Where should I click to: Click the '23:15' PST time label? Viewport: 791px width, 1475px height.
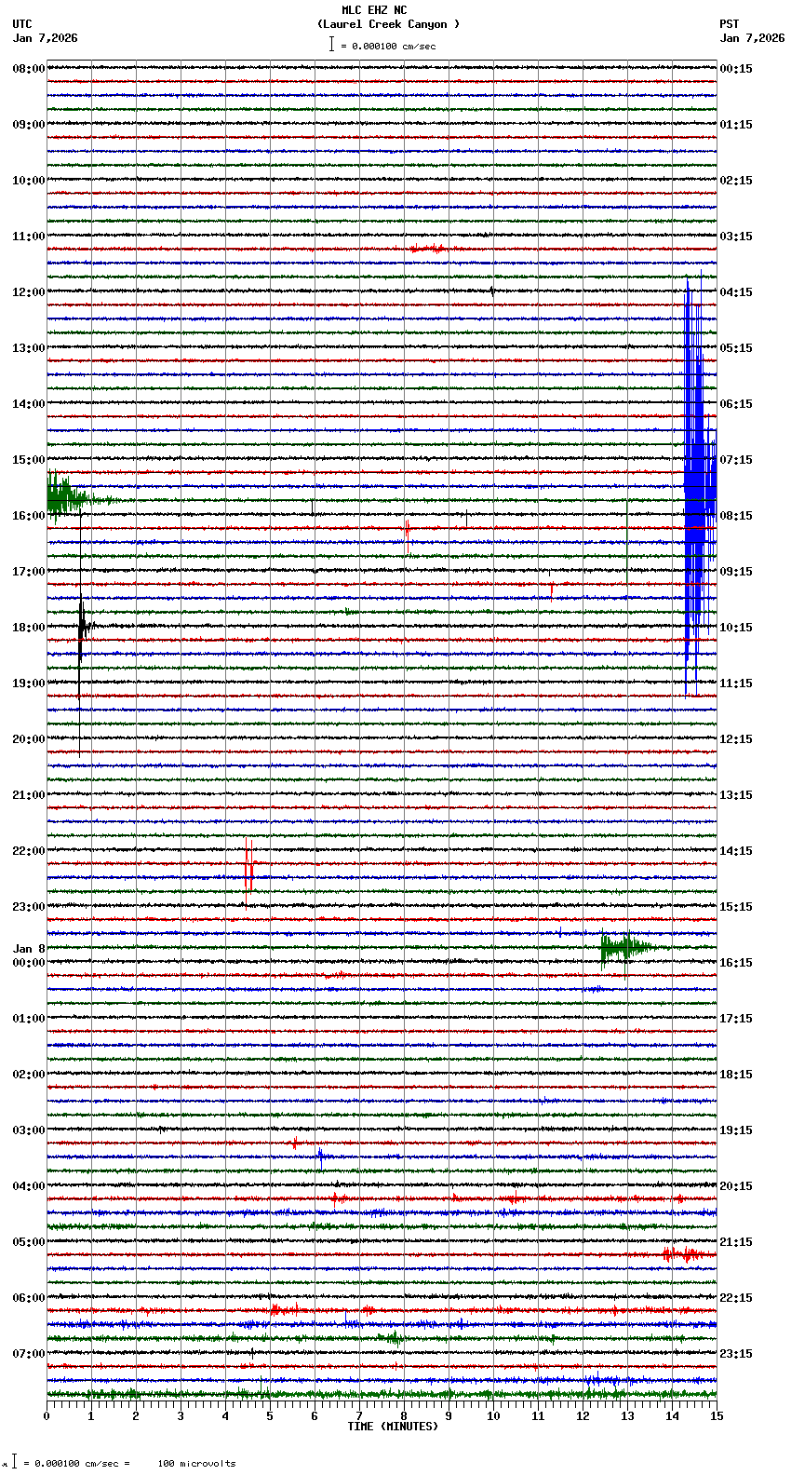[x=736, y=1354]
